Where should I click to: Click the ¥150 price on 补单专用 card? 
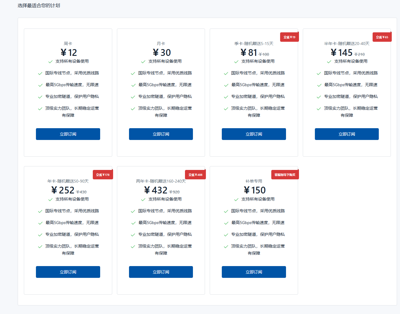click(254, 190)
